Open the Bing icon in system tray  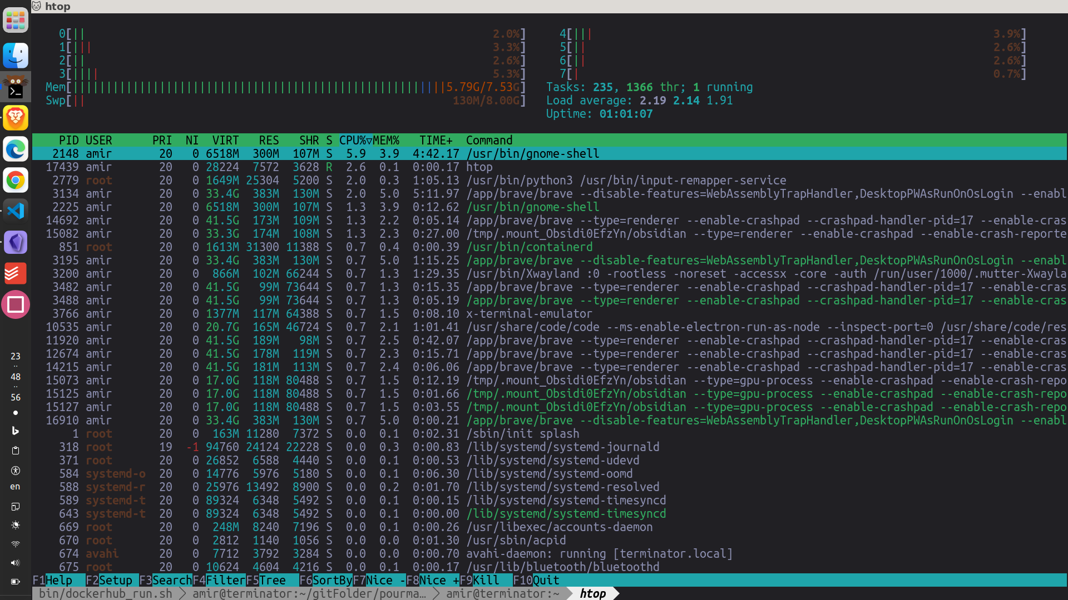click(x=16, y=431)
